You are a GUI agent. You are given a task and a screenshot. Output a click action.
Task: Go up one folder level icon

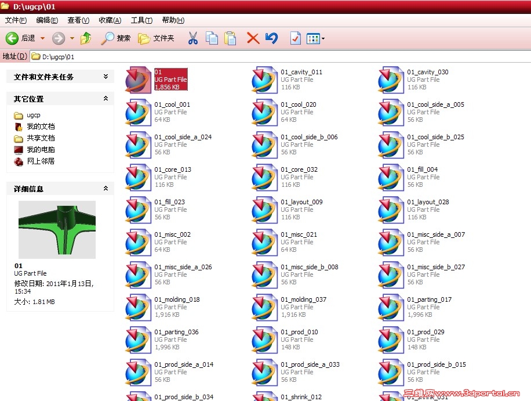click(86, 38)
